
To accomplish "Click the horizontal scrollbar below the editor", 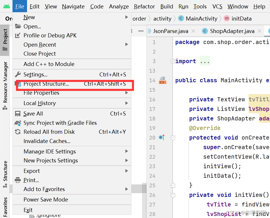I will coord(138,188).
